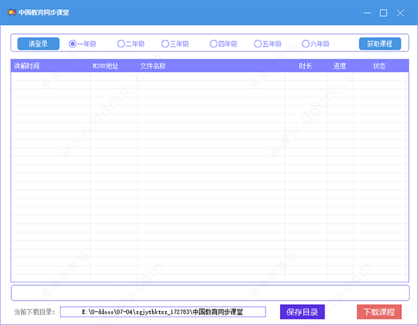This screenshot has width=418, height=325.
Task: Pick the 五年级 radio button
Action: 268,44
